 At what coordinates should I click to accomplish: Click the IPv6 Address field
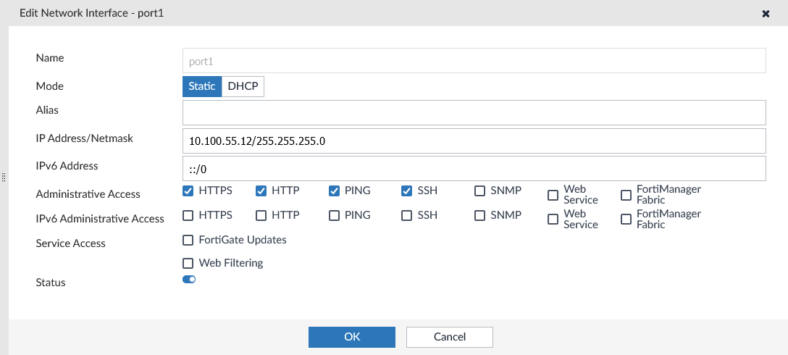point(474,168)
